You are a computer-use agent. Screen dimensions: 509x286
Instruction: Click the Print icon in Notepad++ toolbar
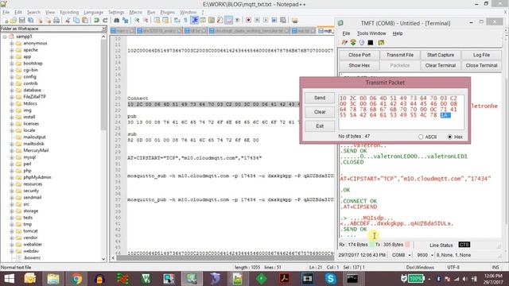(x=56, y=20)
